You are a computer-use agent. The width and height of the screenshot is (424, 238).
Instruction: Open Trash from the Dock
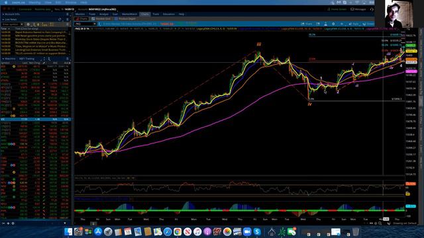(356, 231)
